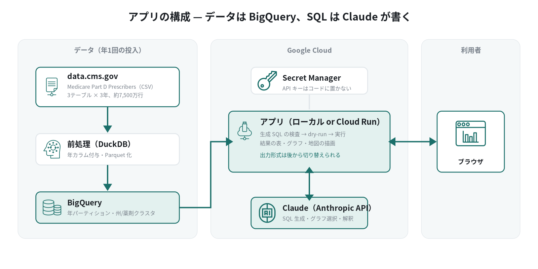Click the document icon in the data.cms.gov box
The image size is (538, 269).
[x=52, y=87]
